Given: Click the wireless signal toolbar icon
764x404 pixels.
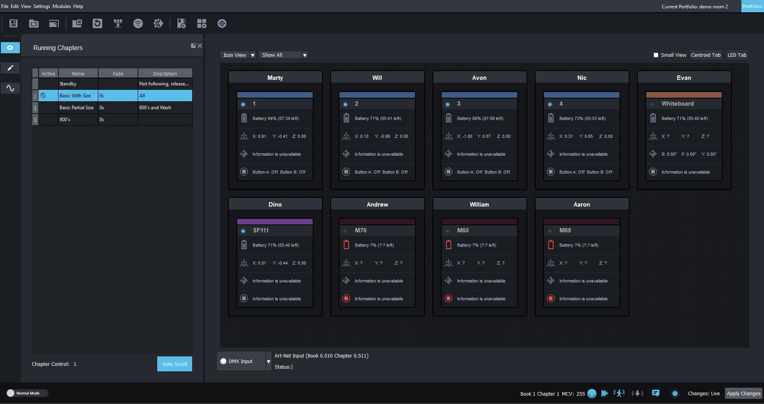Looking at the screenshot, I should click(138, 23).
